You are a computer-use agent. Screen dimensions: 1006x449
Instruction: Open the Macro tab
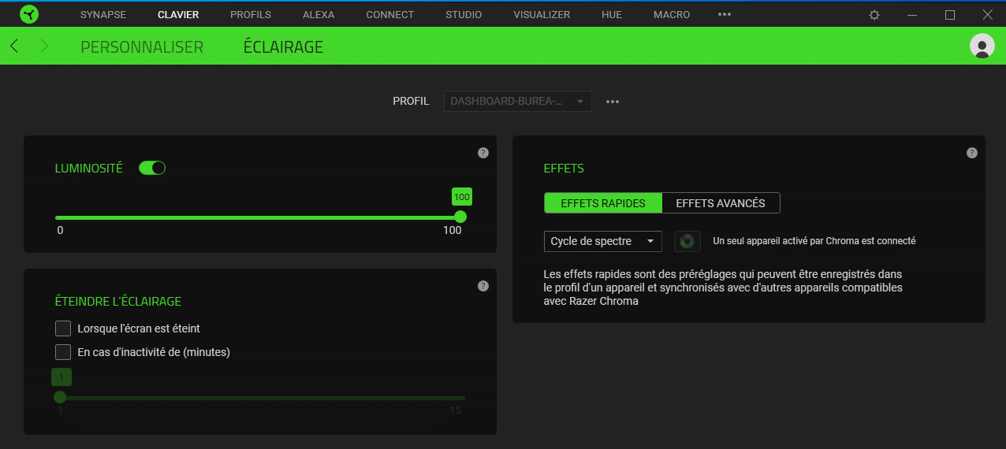coord(672,15)
